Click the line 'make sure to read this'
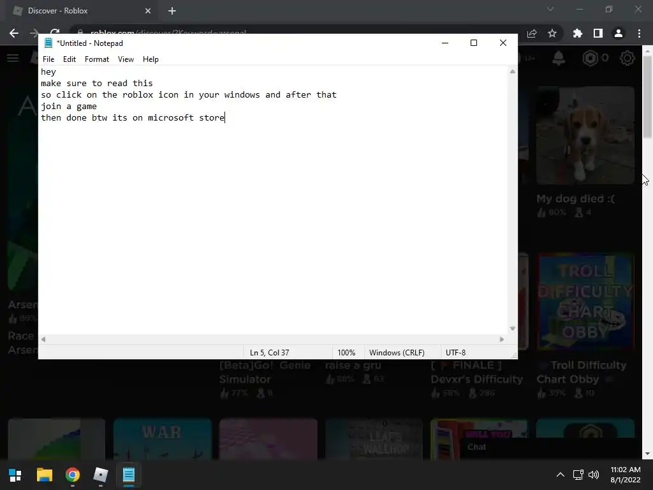Image resolution: width=653 pixels, height=490 pixels. (x=97, y=84)
